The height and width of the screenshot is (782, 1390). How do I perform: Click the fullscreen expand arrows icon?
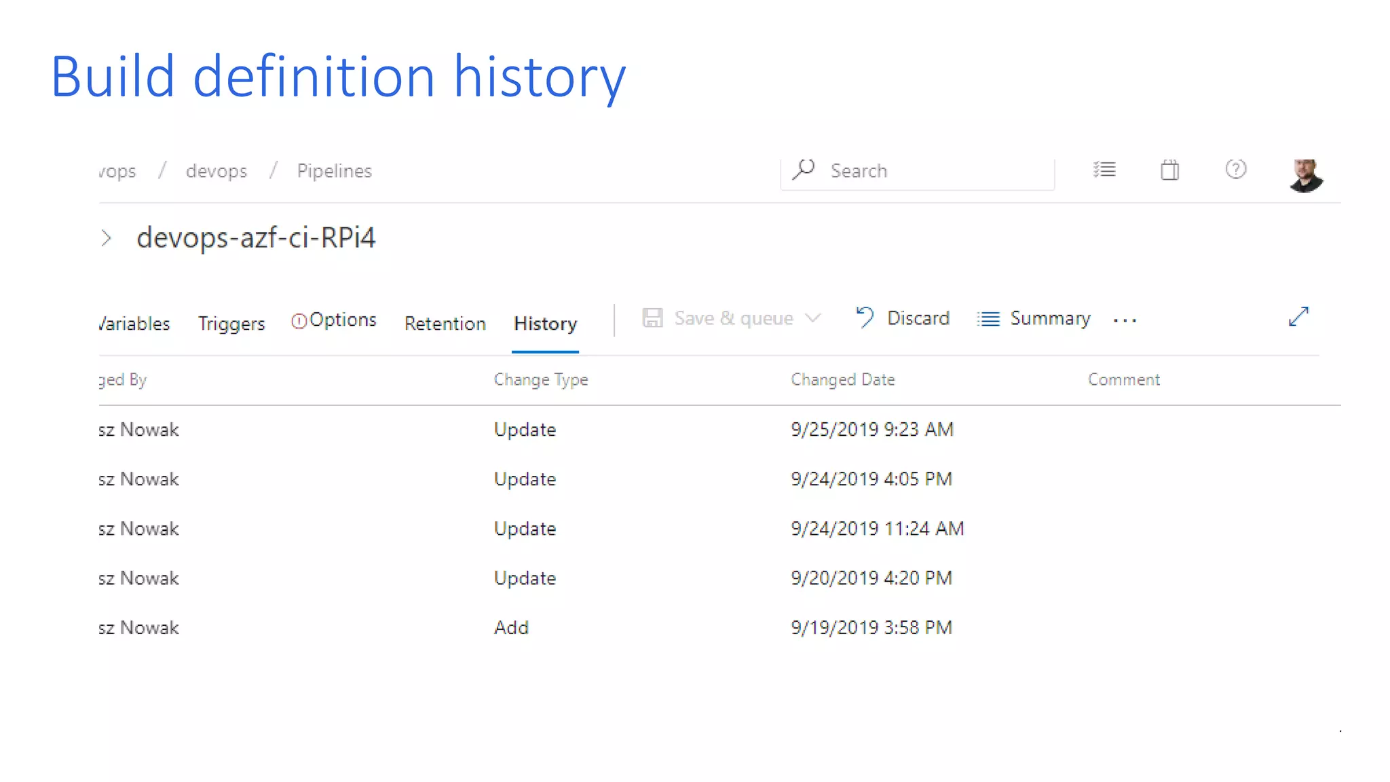click(1298, 316)
